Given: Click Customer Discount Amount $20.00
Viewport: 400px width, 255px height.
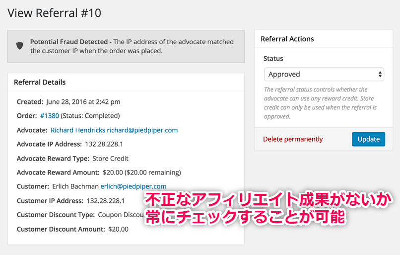Looking at the screenshot, I should click(x=119, y=229).
